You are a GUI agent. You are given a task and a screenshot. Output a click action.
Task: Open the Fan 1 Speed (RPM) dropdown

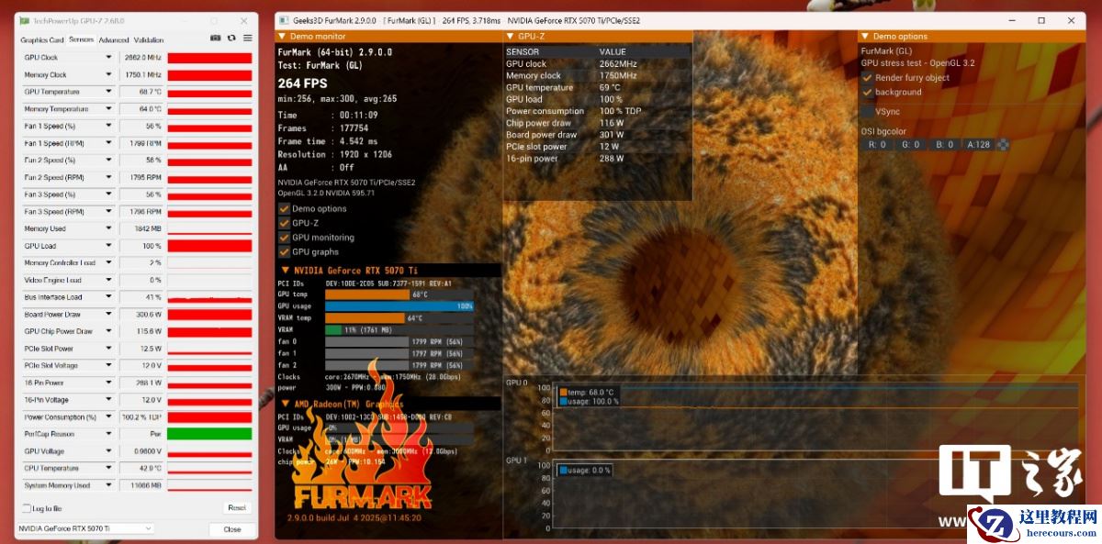click(x=109, y=143)
